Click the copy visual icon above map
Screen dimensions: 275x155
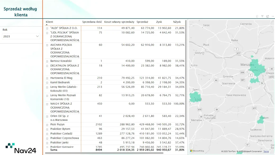pyautogui.click(x=257, y=16)
